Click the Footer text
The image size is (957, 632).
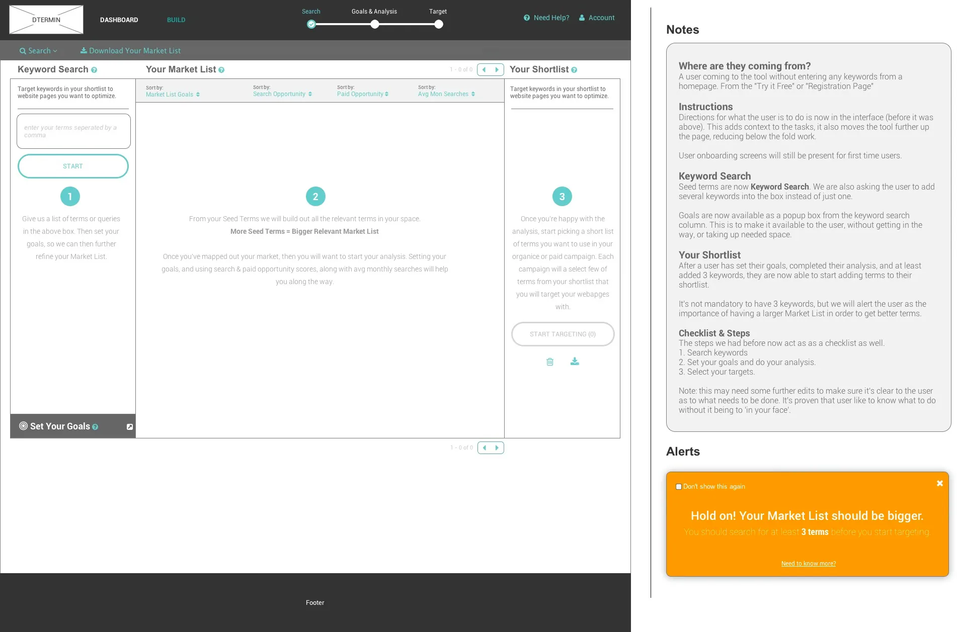tap(315, 602)
